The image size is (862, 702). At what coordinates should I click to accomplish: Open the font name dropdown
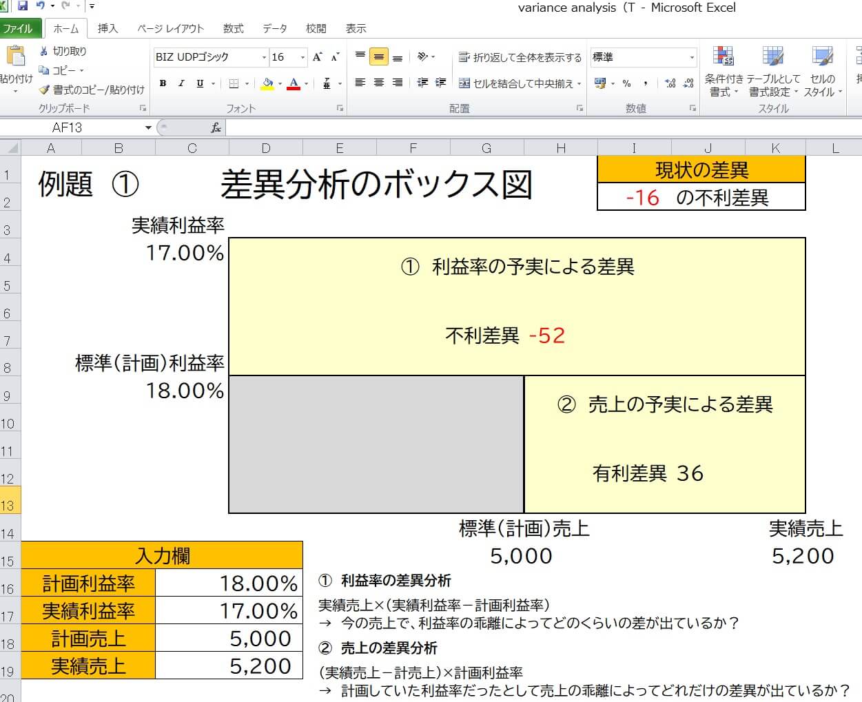264,57
